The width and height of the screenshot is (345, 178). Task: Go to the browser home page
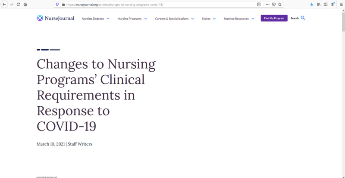pos(25,4)
